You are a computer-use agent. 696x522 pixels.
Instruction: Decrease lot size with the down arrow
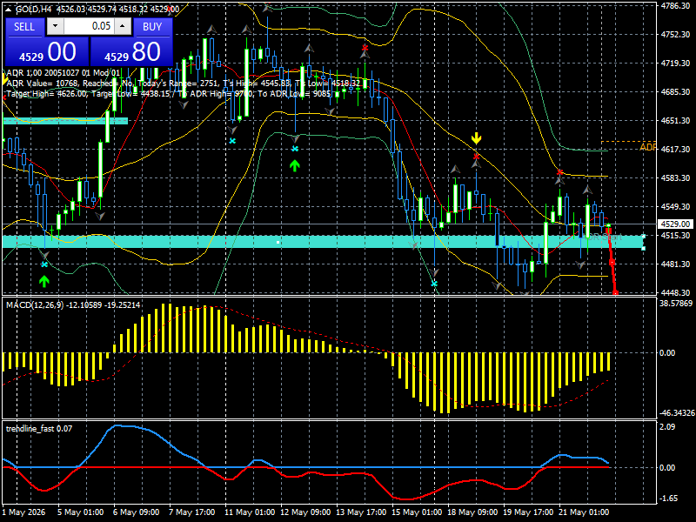tap(55, 26)
